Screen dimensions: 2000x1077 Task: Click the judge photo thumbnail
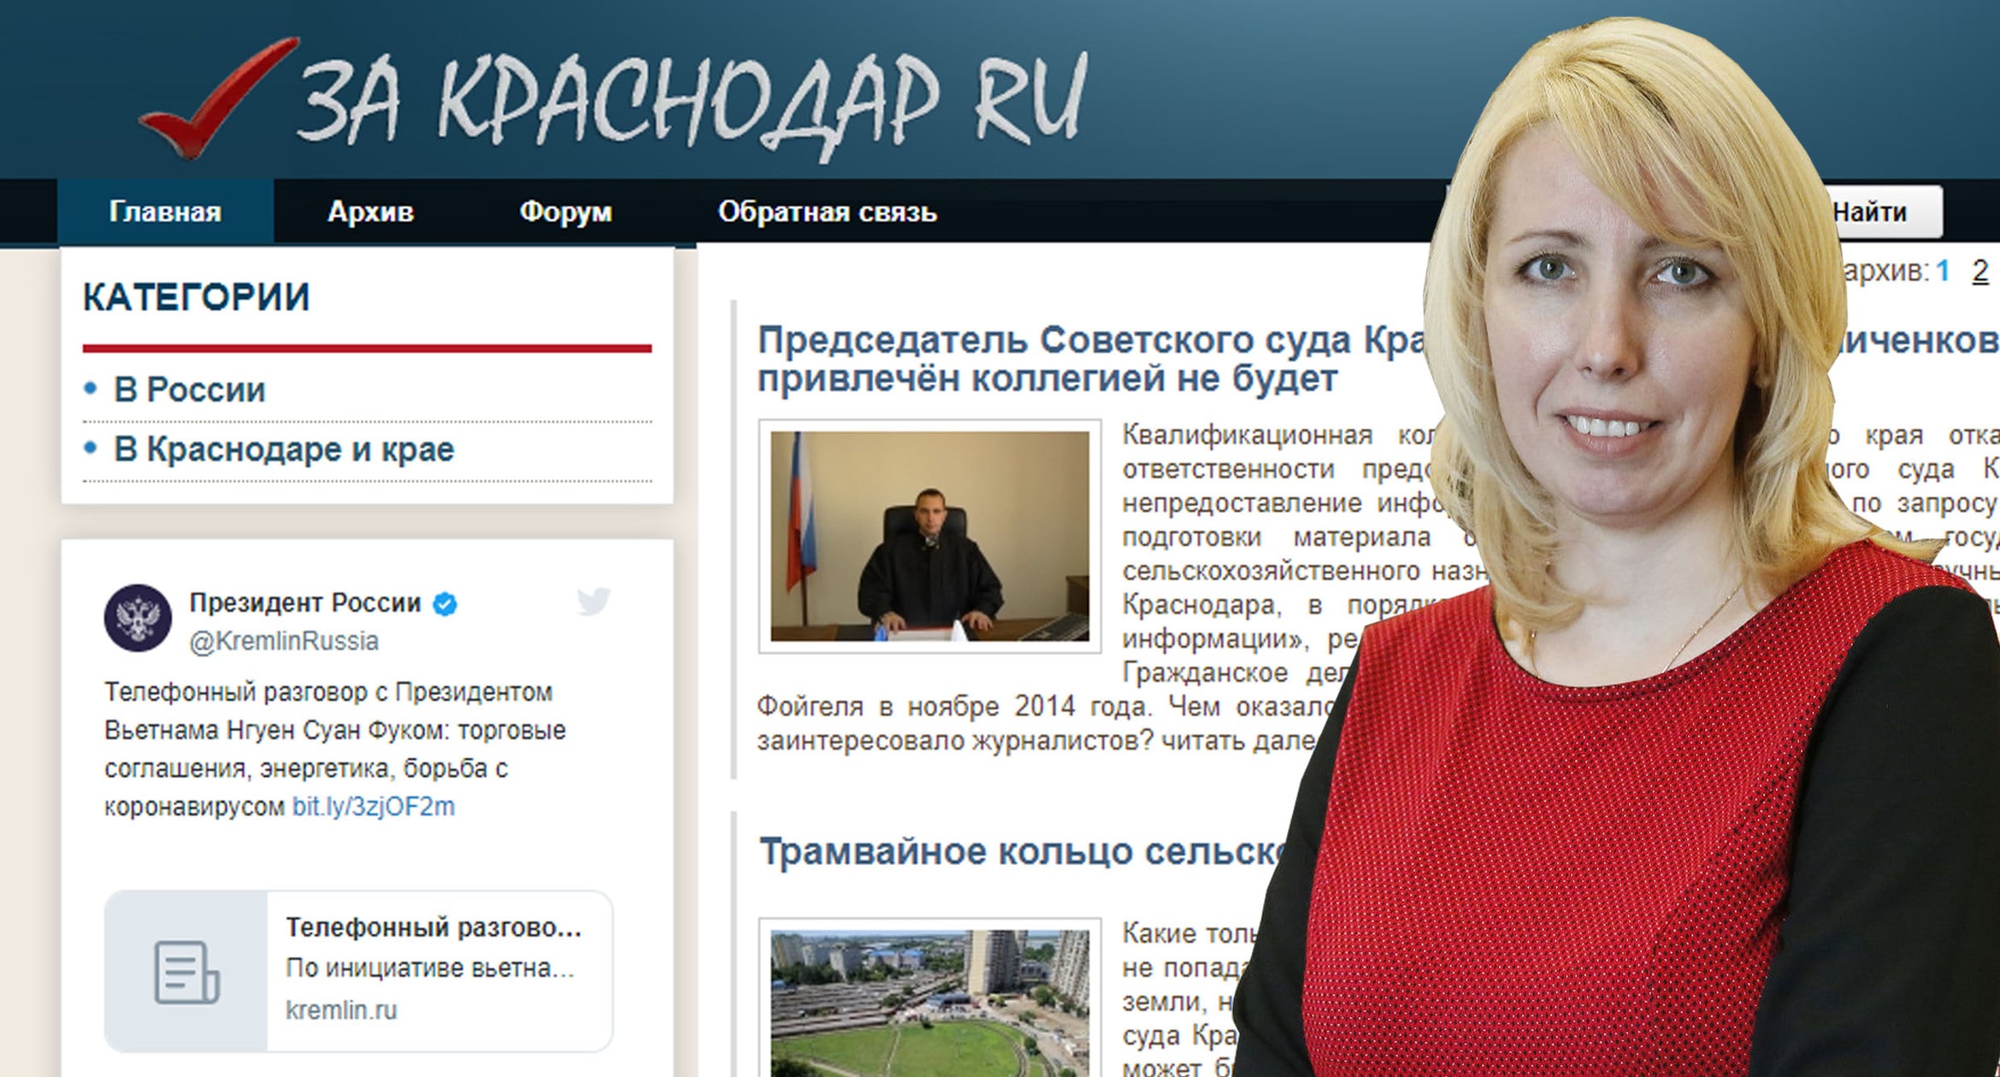point(929,536)
